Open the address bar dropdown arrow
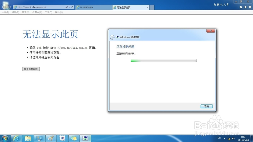Screen dimensions: 253x142 [69, 7]
